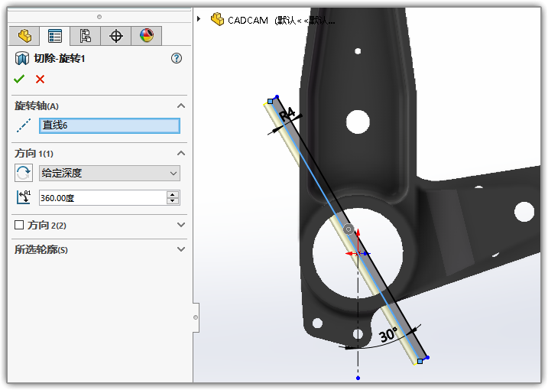Decrease the angle with down spinner arrow
Image resolution: width=548 pixels, height=390 pixels.
pos(173,201)
